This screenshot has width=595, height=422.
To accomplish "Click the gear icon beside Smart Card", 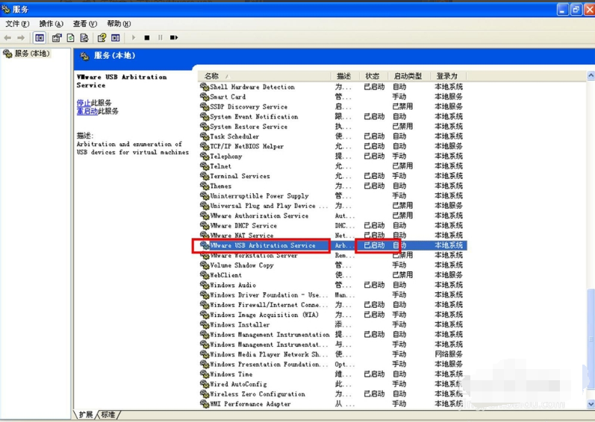I will coord(205,97).
